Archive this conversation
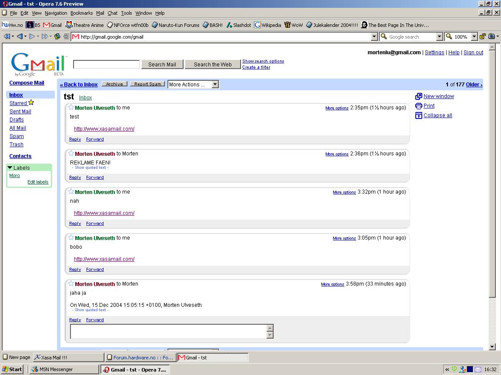501x375 pixels. pyautogui.click(x=114, y=84)
